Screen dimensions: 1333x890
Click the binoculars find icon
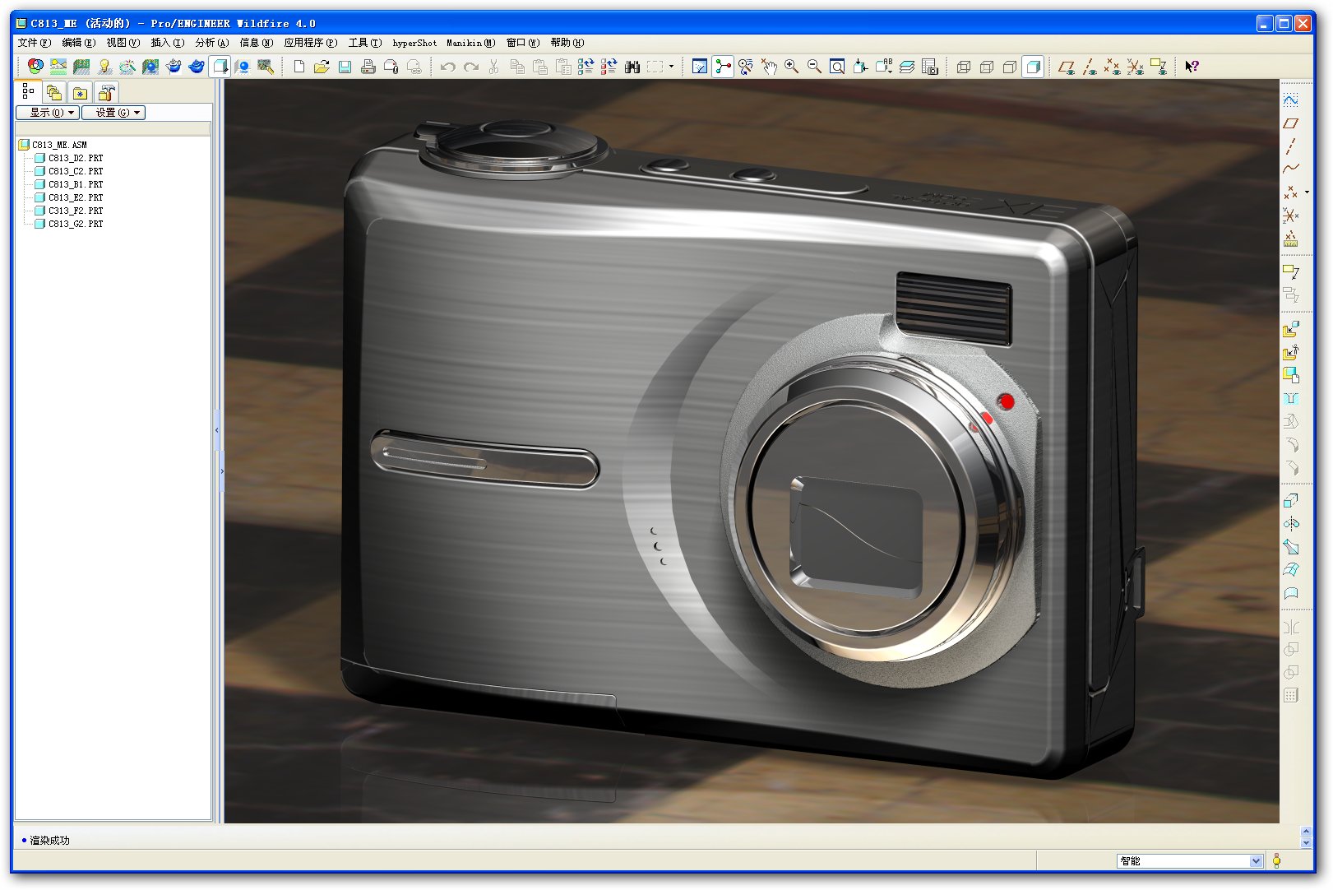[x=632, y=67]
